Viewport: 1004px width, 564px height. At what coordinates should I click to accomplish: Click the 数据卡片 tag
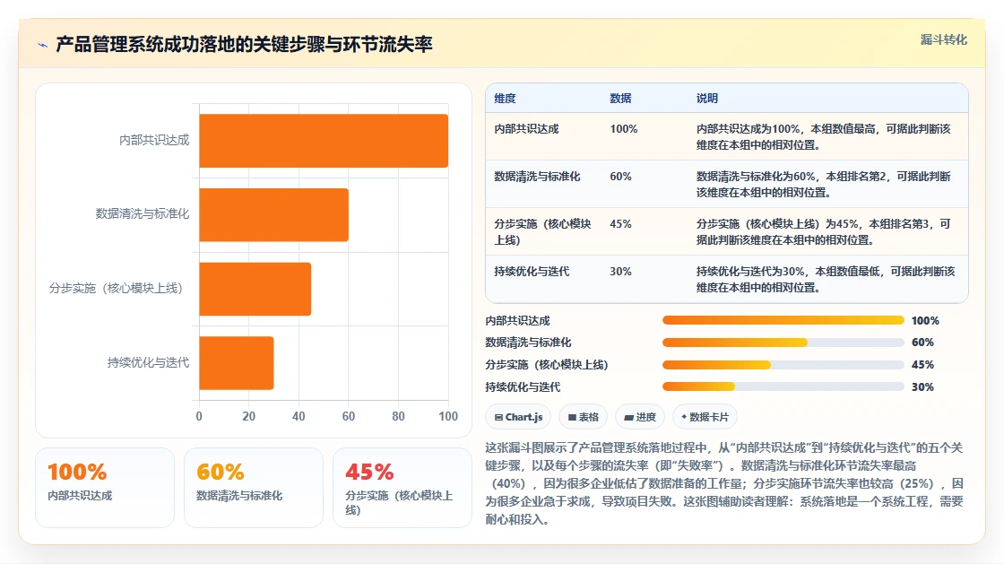click(705, 417)
